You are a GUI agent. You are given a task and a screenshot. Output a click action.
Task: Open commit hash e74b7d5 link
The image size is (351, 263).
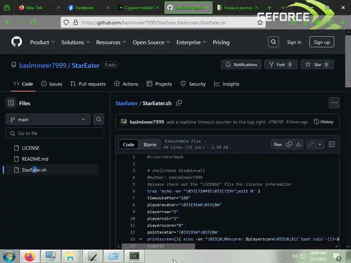tap(276, 122)
